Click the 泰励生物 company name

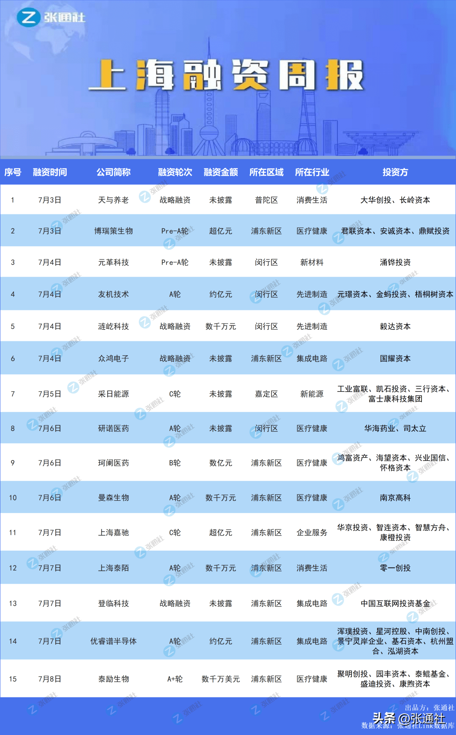pyautogui.click(x=113, y=679)
